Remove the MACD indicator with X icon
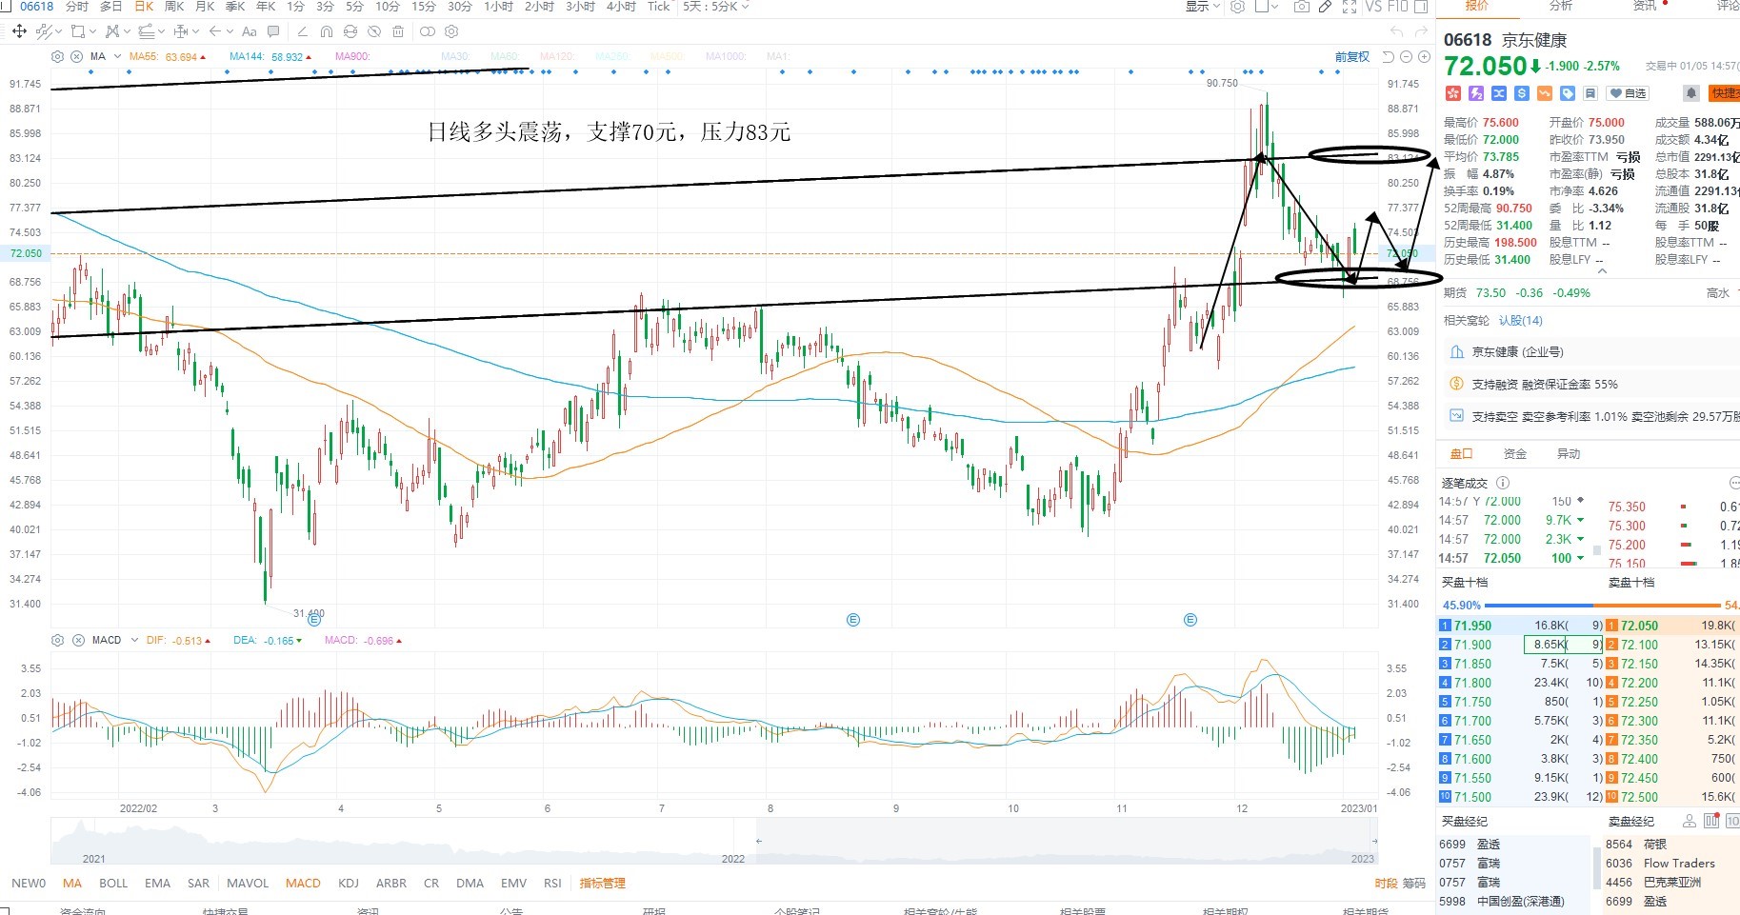This screenshot has height=915, width=1740. [x=78, y=640]
